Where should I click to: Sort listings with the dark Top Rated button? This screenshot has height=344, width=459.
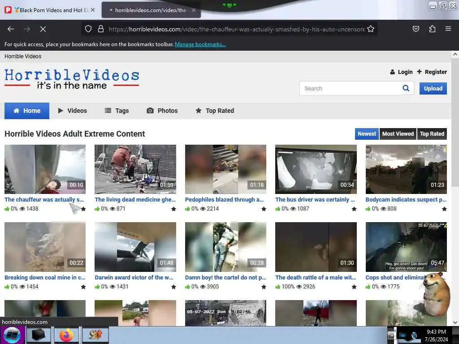tap(432, 133)
